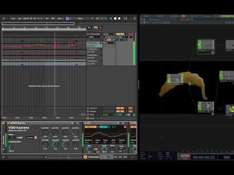Viewport: 234px width, 175px height.
Task: Toggle the B Delay return track activator
Action: tap(120, 111)
